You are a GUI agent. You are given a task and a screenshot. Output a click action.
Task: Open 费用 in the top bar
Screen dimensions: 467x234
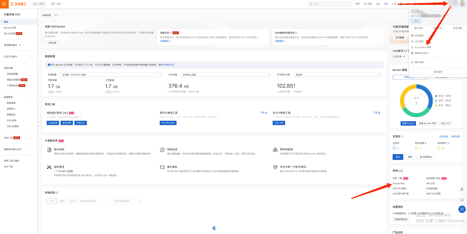point(358,4)
